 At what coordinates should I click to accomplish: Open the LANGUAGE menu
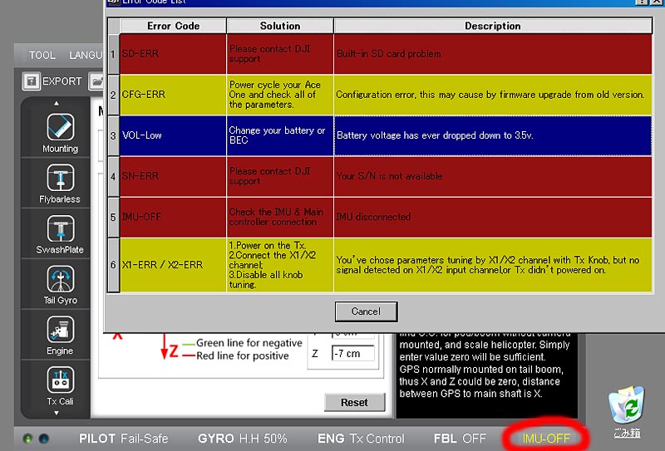point(86,56)
